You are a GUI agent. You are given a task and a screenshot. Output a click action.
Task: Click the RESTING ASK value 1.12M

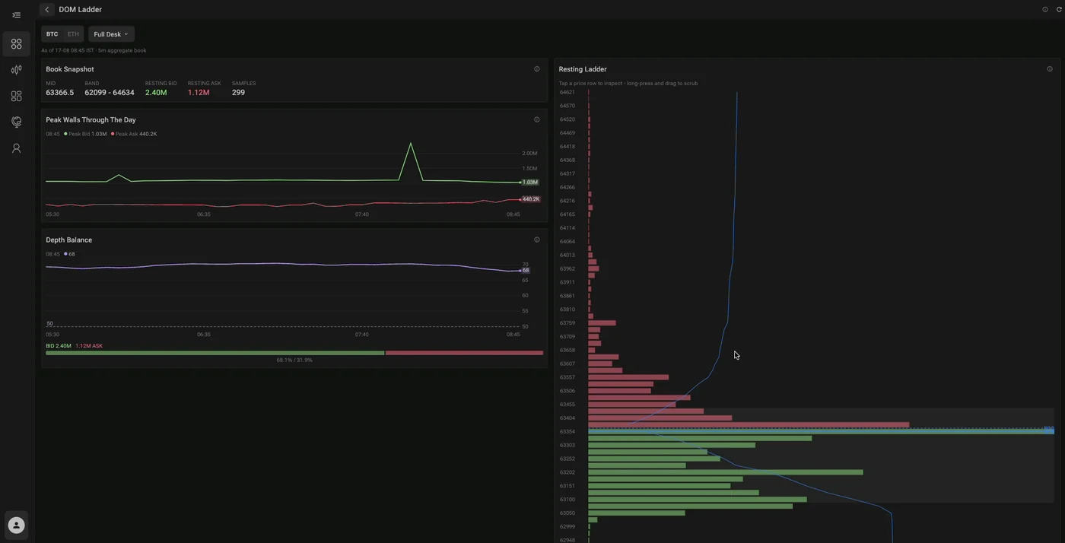(199, 93)
